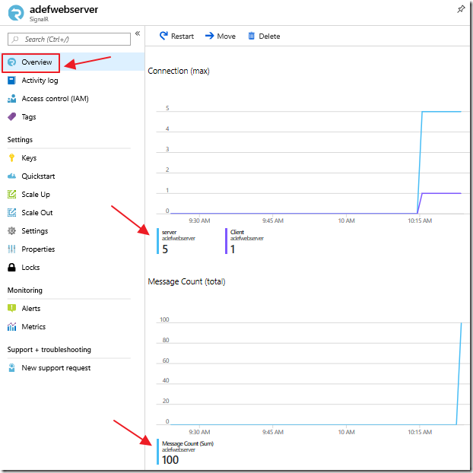Click the Metrics chart icon
Screen dimensions: 473x473
point(11,326)
